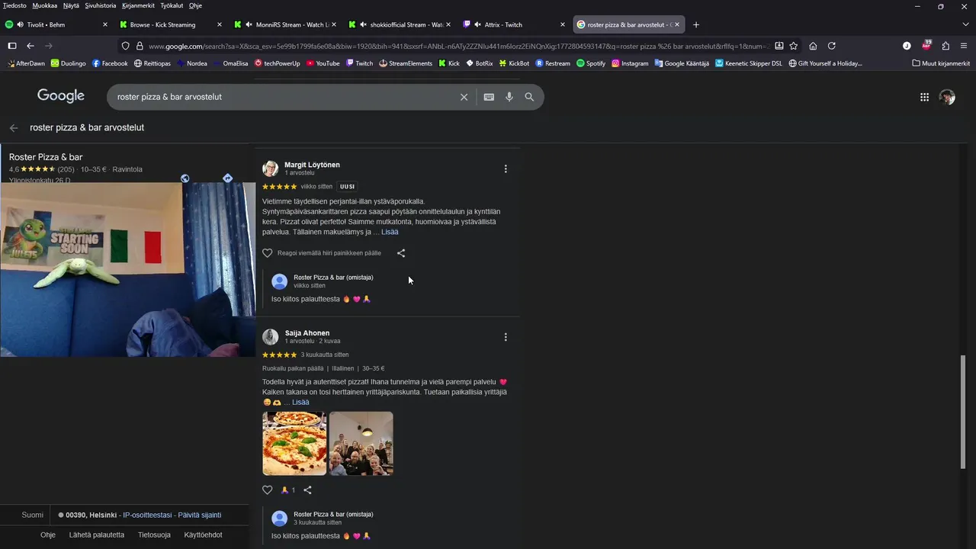Open the Käyttöehdot footer link

(204, 535)
